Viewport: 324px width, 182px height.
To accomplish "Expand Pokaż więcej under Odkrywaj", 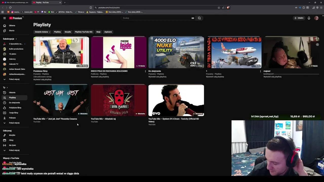I will tap(14, 150).
